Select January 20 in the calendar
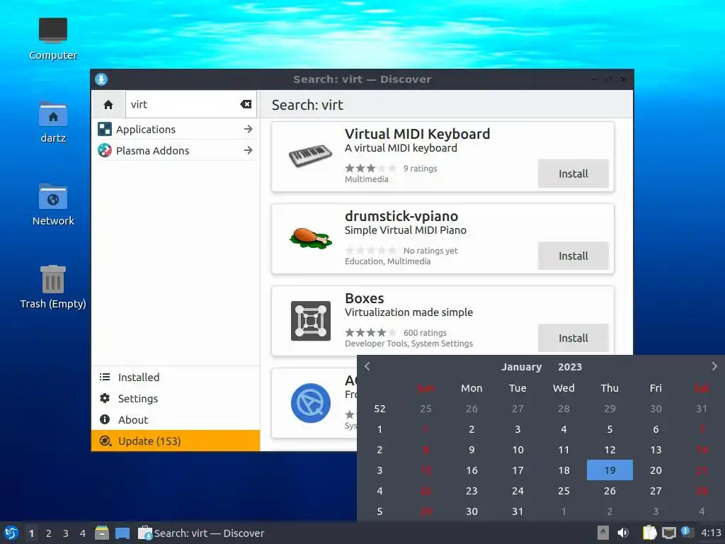 pyautogui.click(x=656, y=470)
